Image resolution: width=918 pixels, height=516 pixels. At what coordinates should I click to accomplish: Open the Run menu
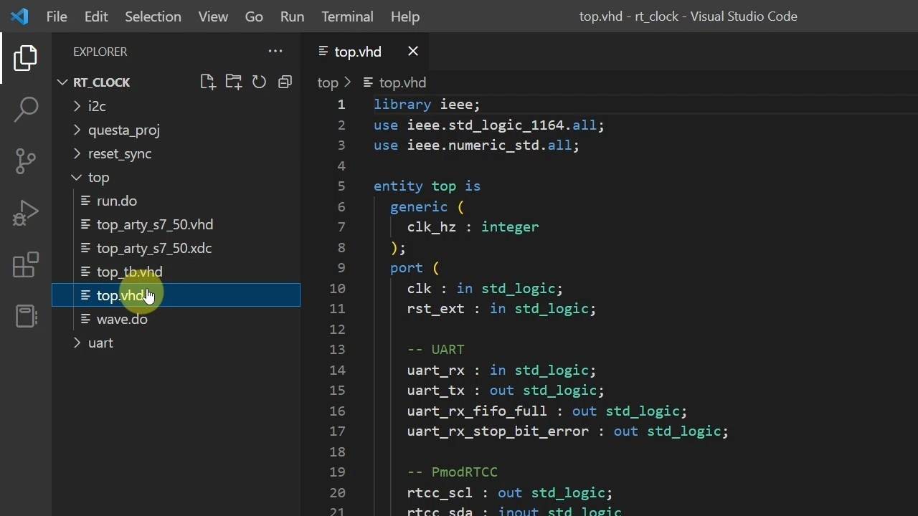click(x=291, y=16)
